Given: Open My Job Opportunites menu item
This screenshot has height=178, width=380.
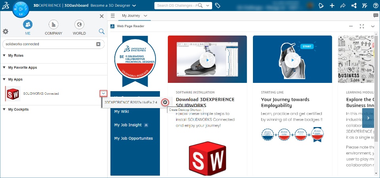Looking at the screenshot, I should (x=133, y=139).
